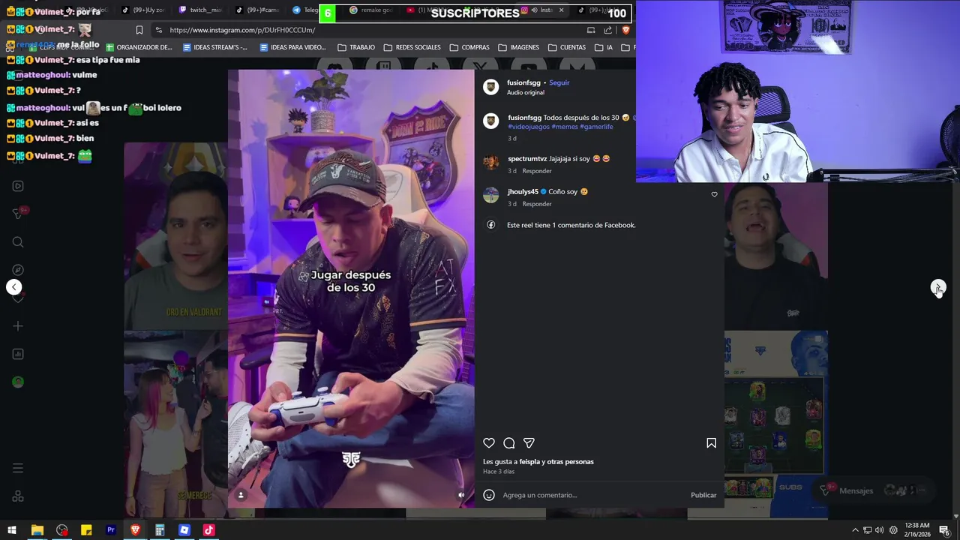This screenshot has height=540, width=960.
Task: Open the IA bookmarks folder
Action: point(604,47)
